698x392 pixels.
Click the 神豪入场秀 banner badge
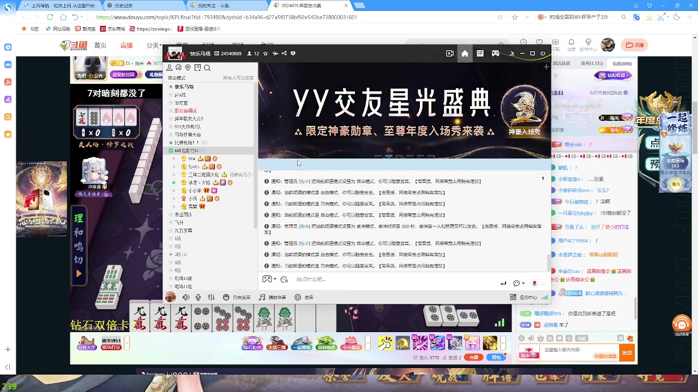pyautogui.click(x=524, y=111)
